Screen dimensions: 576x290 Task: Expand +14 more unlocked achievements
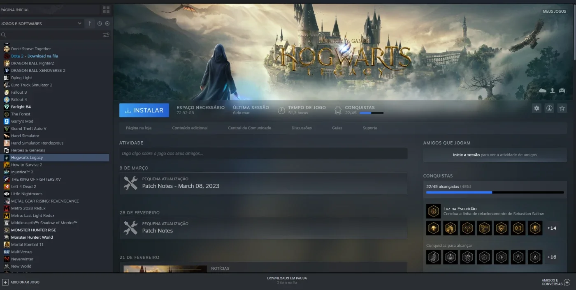coord(552,228)
